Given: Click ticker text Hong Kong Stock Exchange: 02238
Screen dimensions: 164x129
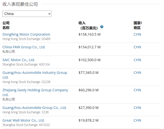Looking at the screenshot, I should [x=26, y=82].
